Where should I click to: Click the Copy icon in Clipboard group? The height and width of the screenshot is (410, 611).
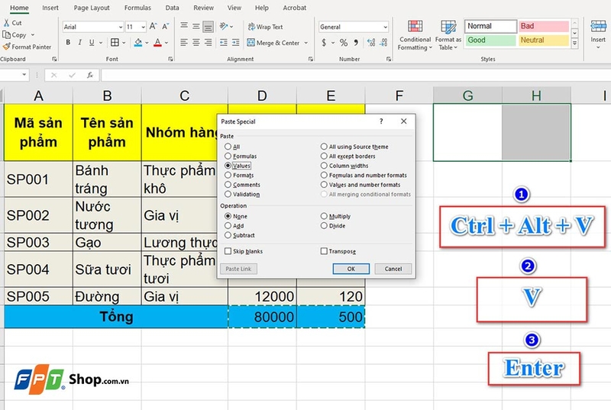[7, 34]
